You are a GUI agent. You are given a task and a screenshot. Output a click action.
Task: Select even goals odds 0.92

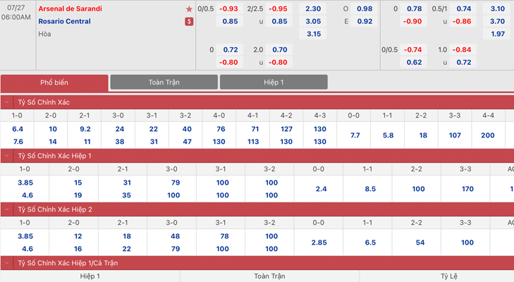(365, 21)
